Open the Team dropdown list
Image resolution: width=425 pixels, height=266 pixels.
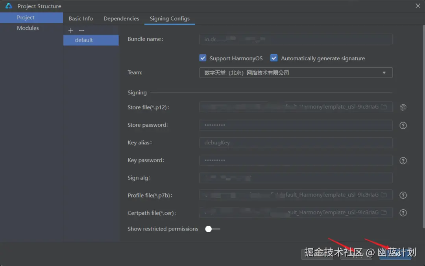click(296, 73)
